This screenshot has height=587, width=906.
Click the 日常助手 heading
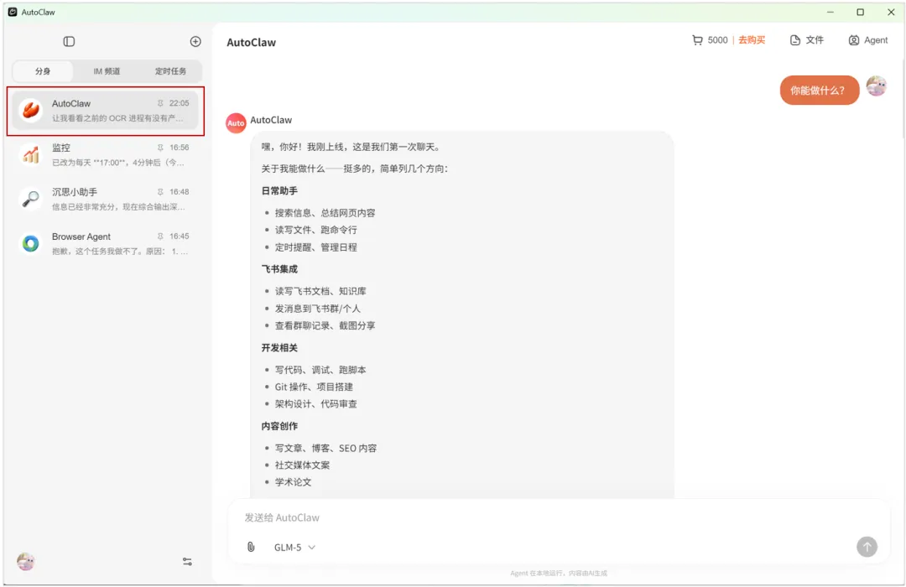click(279, 190)
